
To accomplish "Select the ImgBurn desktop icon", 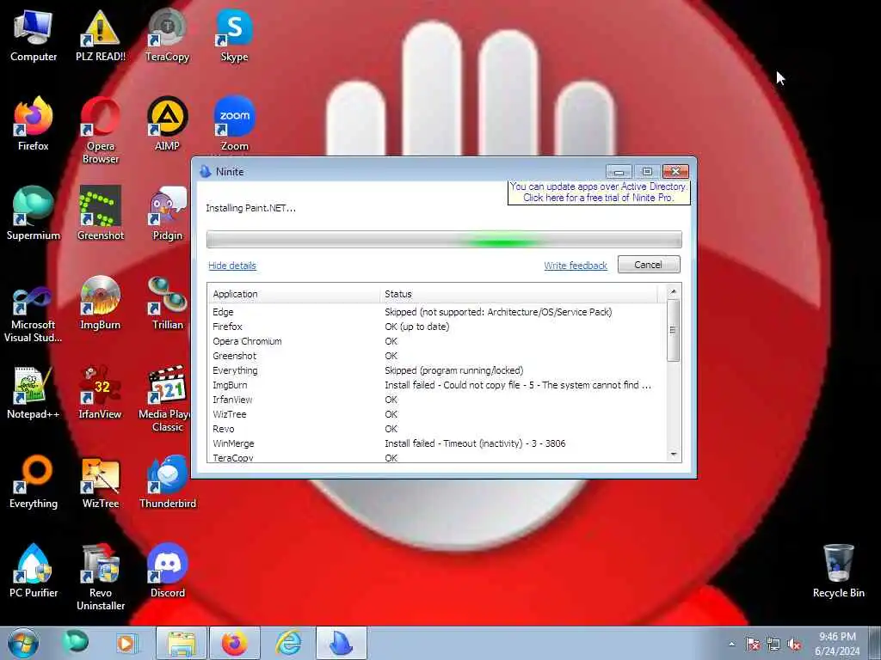I will 100,303.
